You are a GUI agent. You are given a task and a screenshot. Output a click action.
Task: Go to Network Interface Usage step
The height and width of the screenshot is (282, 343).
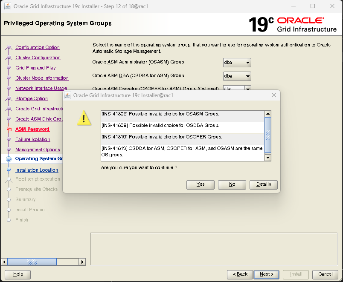[41, 88]
